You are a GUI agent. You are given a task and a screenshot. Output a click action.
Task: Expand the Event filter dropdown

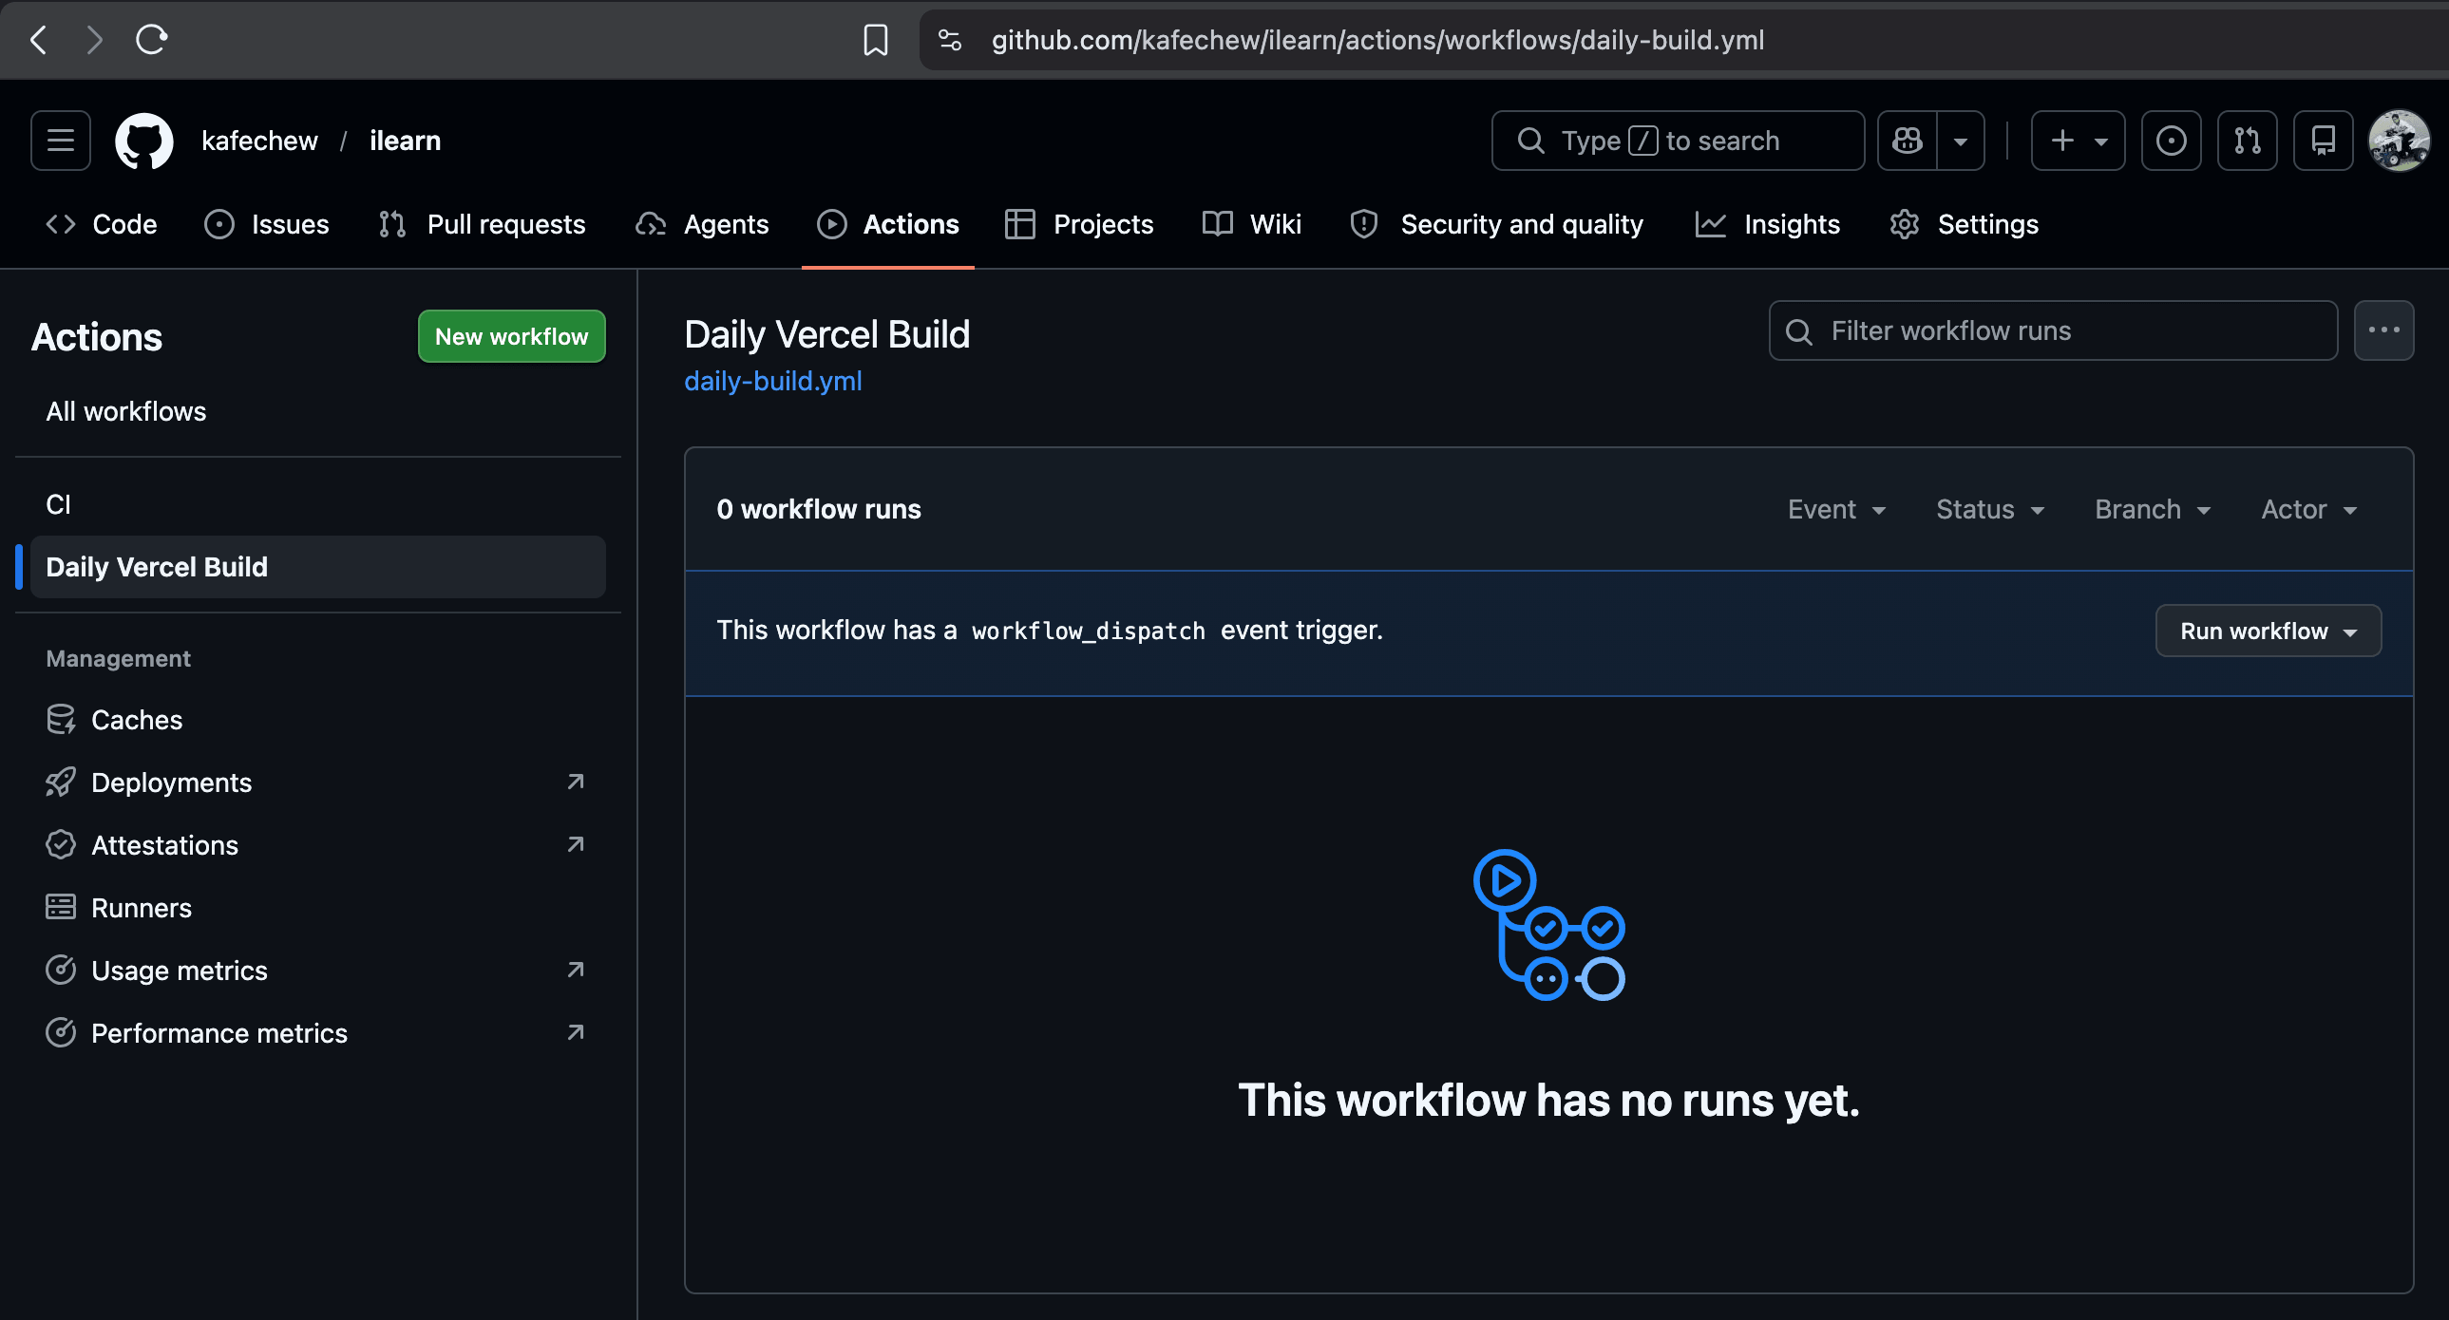1837,509
